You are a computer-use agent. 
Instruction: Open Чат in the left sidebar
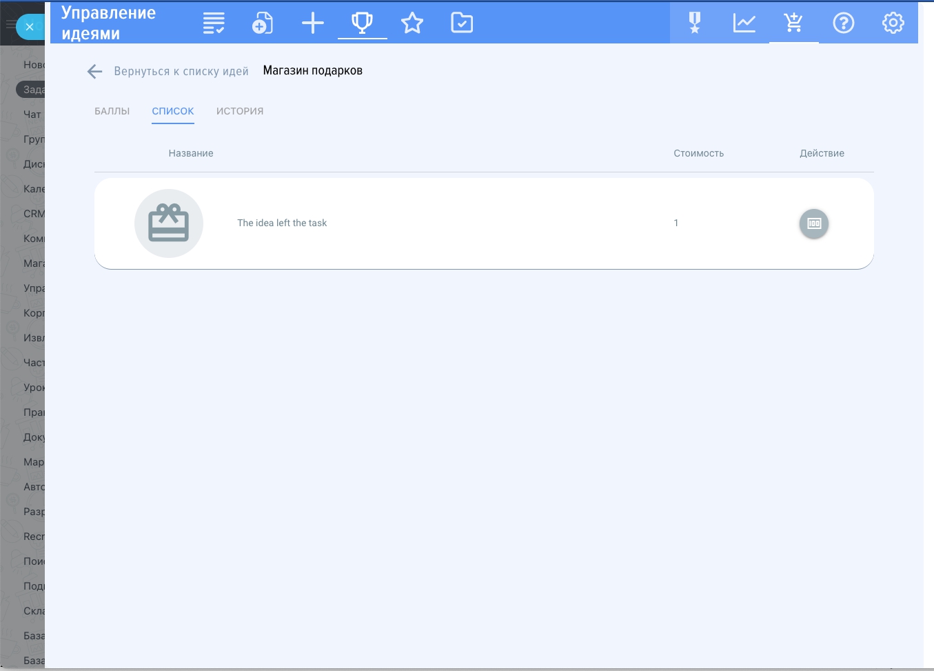coord(32,114)
